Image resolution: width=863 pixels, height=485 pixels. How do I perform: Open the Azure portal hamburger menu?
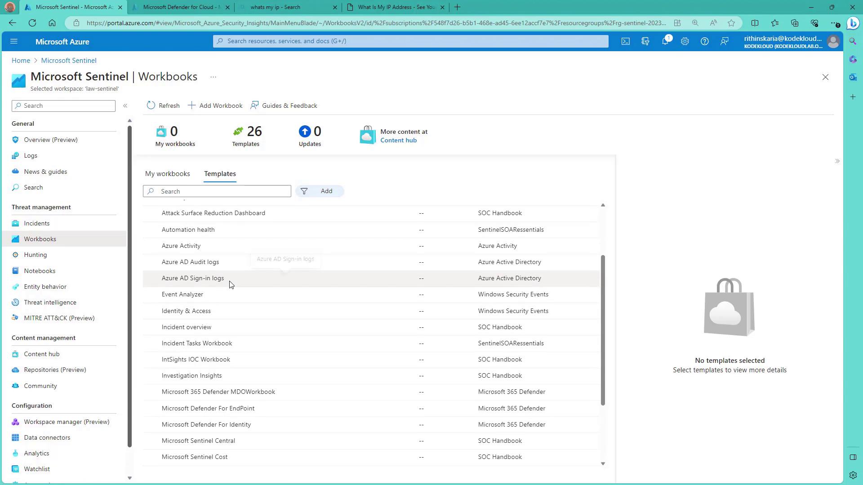coord(13,41)
